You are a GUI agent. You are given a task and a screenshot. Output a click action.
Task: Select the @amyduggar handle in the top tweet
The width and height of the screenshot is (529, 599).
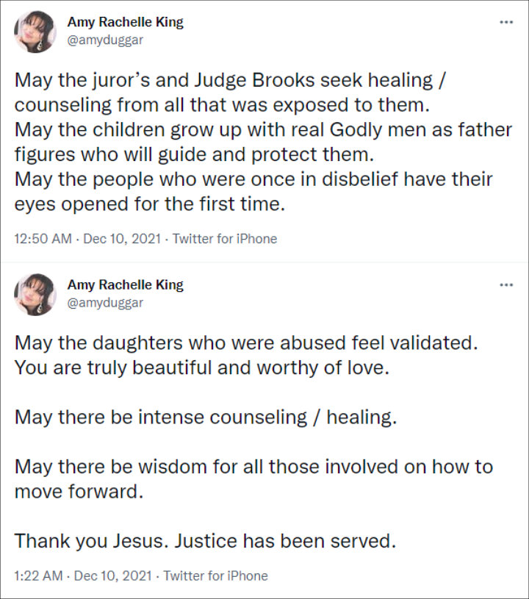105,40
